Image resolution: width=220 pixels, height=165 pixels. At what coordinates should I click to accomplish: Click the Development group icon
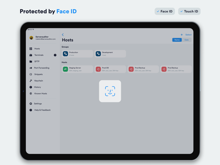pos(98,54)
